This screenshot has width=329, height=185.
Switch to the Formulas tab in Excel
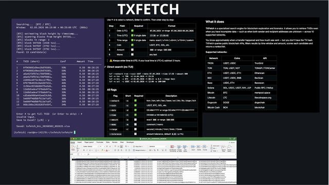coord(100,142)
